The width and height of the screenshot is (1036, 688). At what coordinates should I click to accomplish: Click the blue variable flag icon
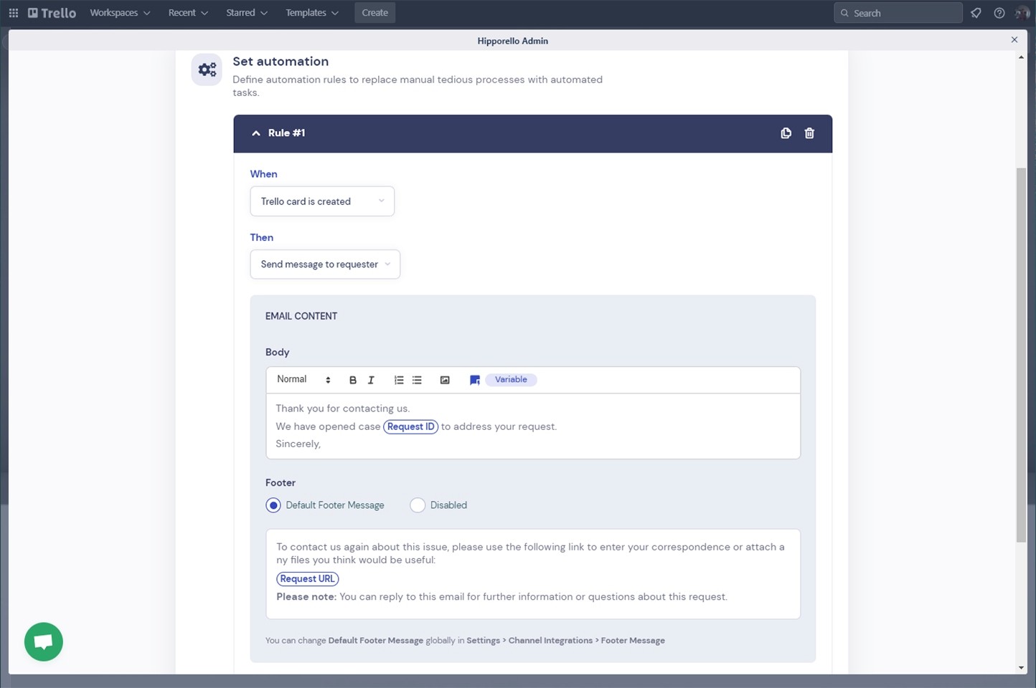[474, 381]
